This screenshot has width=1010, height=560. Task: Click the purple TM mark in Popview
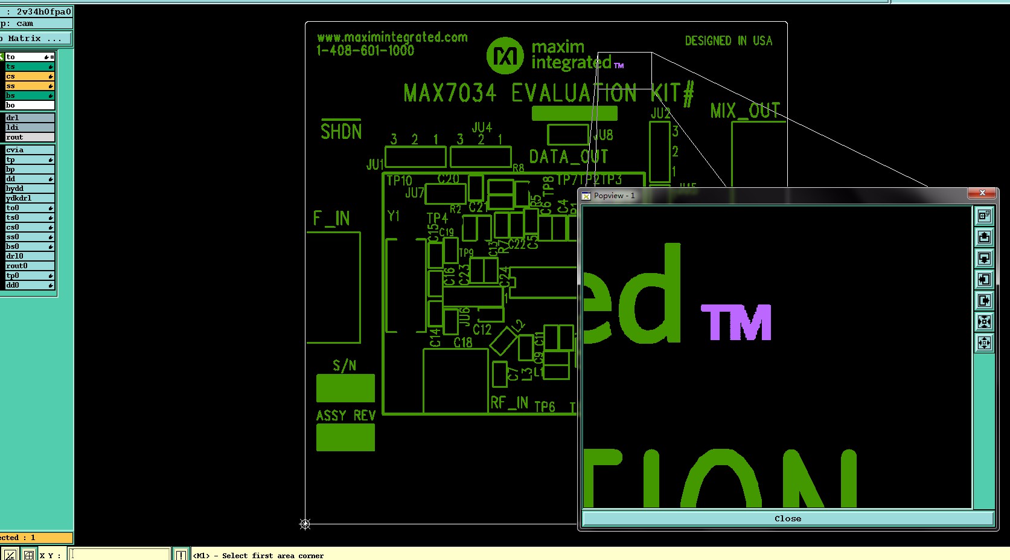pyautogui.click(x=736, y=322)
